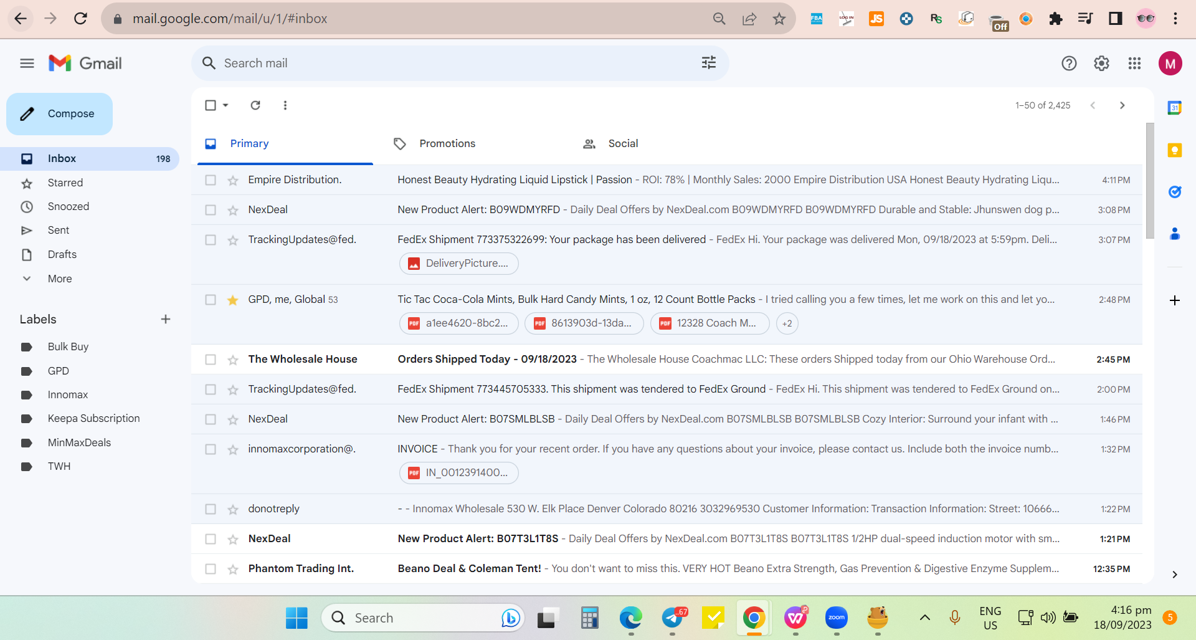The height and width of the screenshot is (640, 1196).
Task: Open the 12328 Coach M... PDF attachment
Action: click(x=710, y=323)
